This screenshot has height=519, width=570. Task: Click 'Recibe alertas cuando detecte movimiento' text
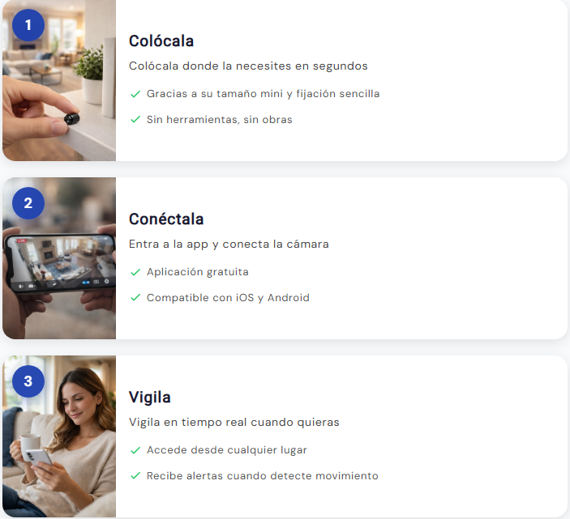(263, 476)
